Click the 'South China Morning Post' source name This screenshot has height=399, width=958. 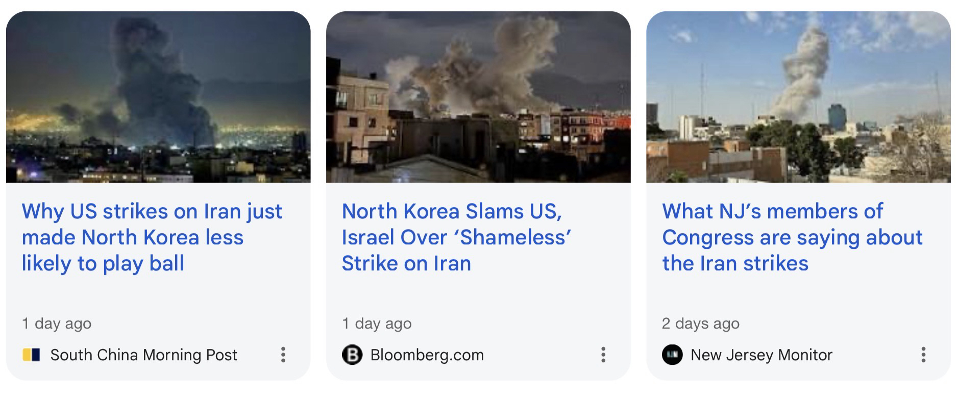pyautogui.click(x=143, y=355)
